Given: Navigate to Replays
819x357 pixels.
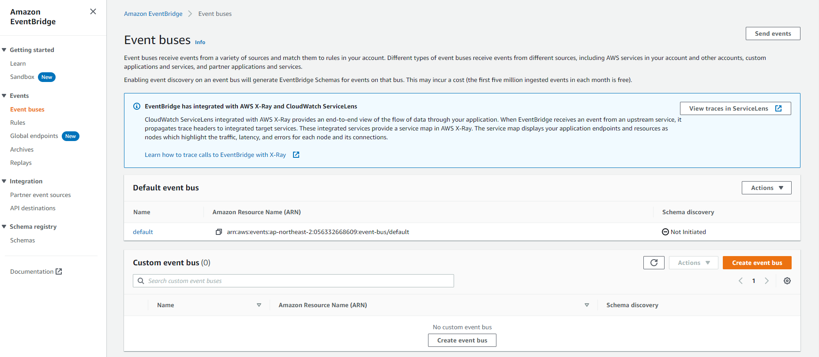Looking at the screenshot, I should (21, 163).
